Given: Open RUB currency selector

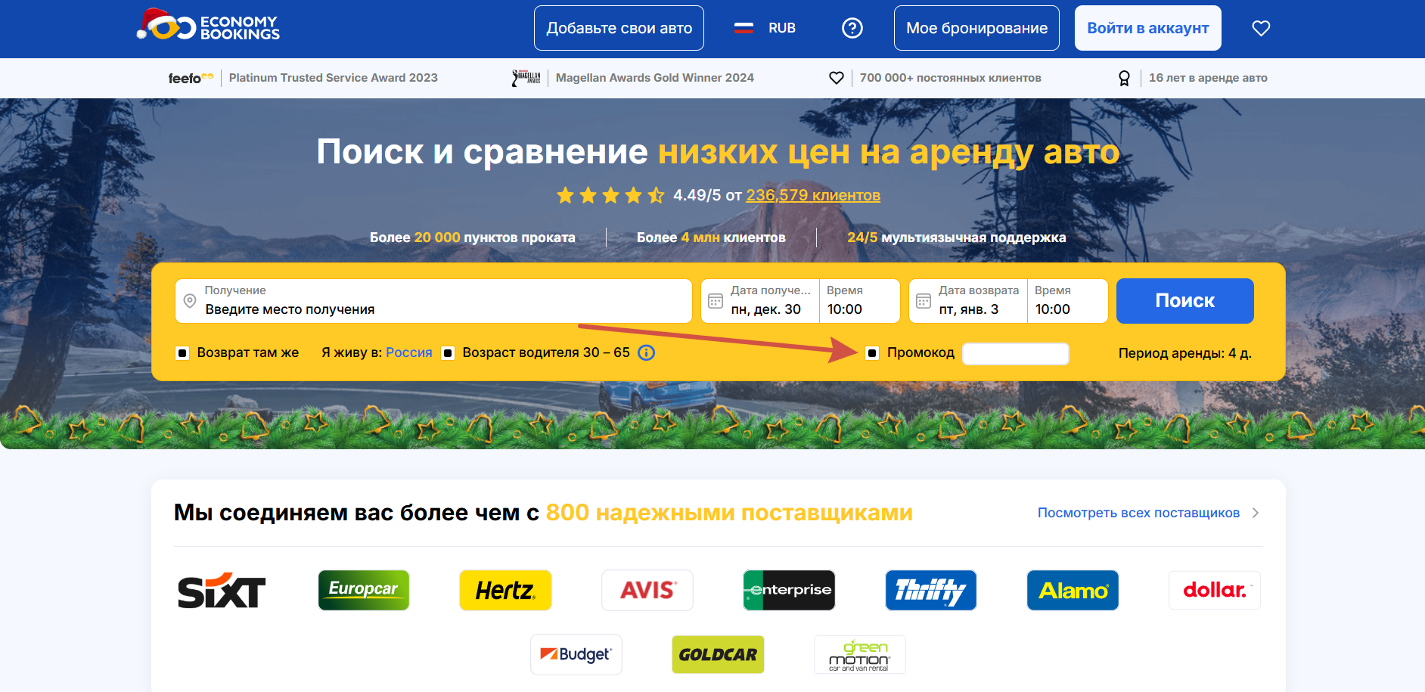Looking at the screenshot, I should [x=765, y=28].
